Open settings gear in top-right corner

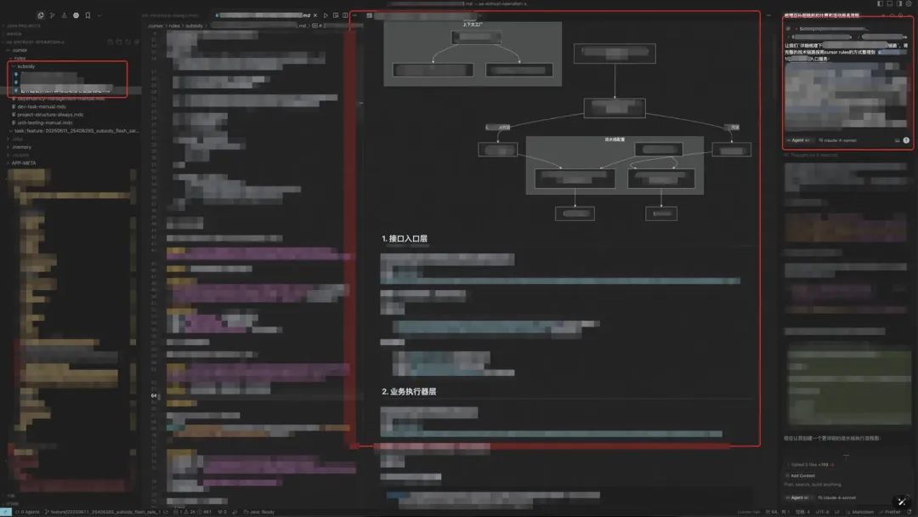[909, 4]
